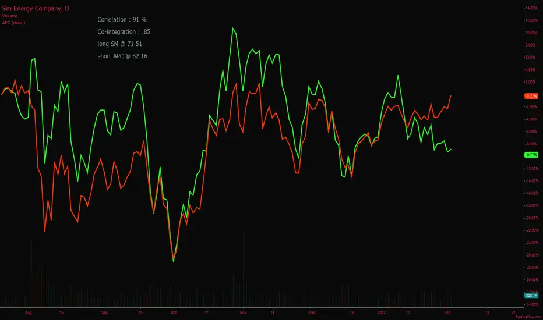This screenshot has height=320, width=543.
Task: Click the -2.00% axis label
Action: 531,107
